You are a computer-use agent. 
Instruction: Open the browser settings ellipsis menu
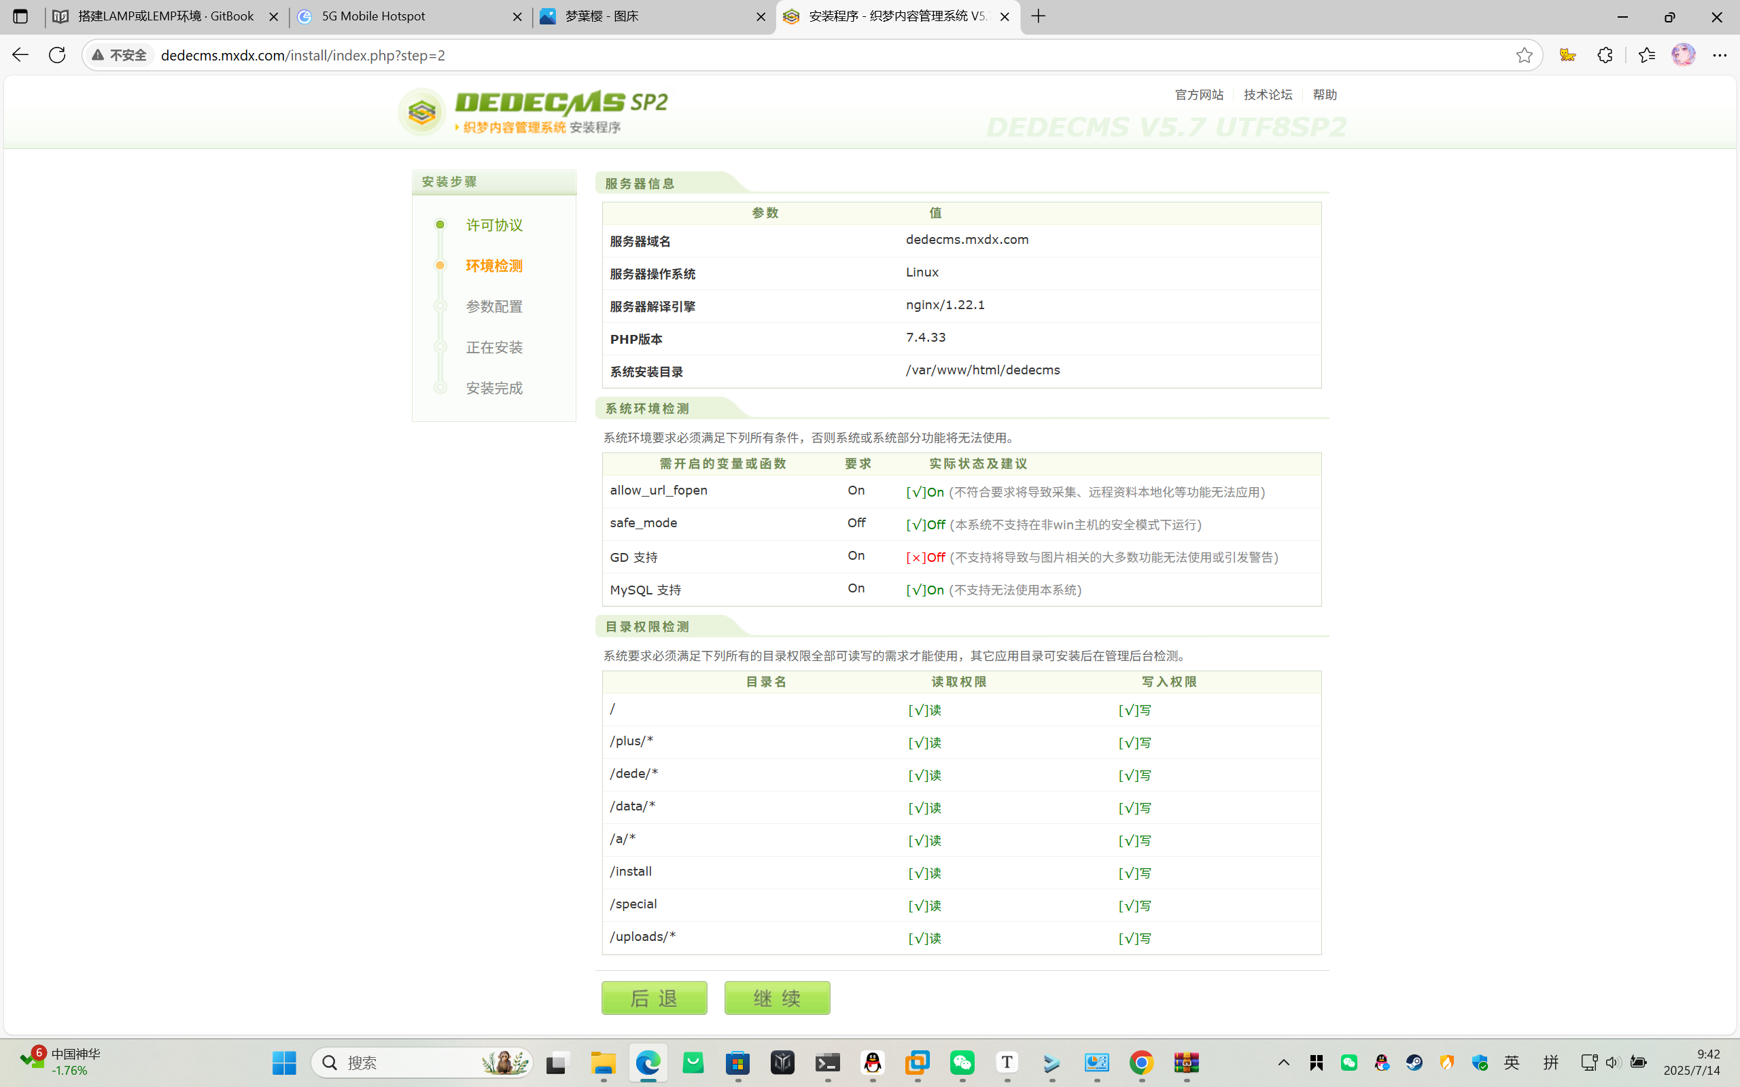pos(1720,55)
